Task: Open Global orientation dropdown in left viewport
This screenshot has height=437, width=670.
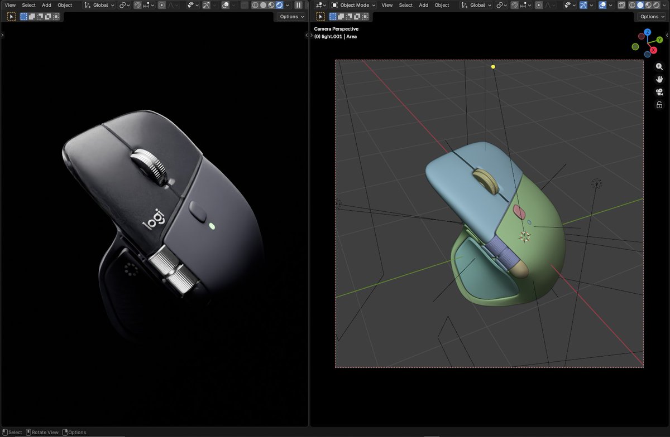Action: tap(99, 5)
